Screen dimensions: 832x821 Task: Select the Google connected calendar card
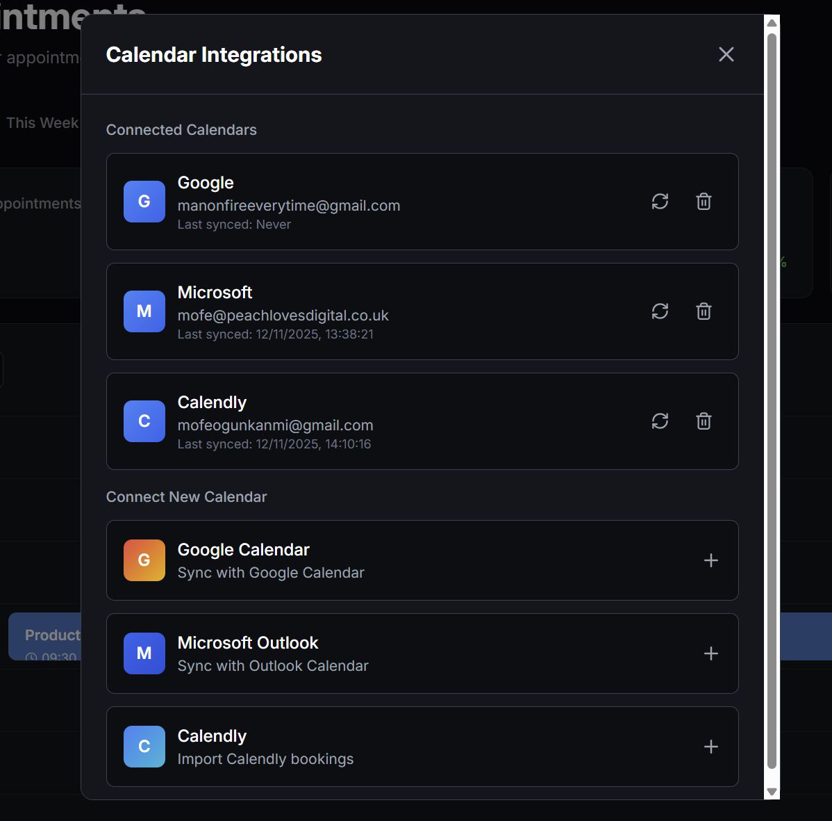pos(422,201)
